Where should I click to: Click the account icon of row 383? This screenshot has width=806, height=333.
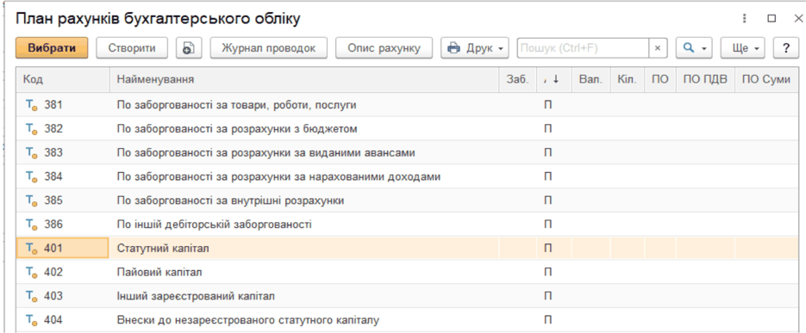[x=31, y=153]
